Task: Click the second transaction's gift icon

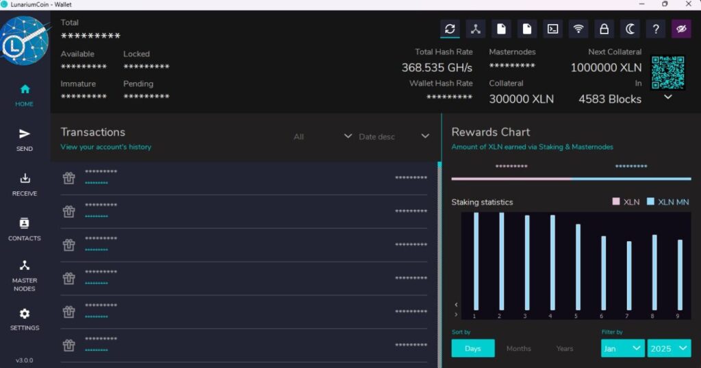Action: [x=69, y=211]
